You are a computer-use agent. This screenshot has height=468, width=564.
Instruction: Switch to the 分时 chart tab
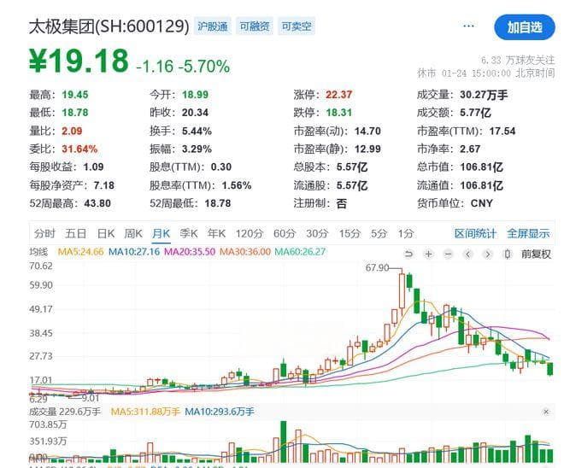pos(44,234)
